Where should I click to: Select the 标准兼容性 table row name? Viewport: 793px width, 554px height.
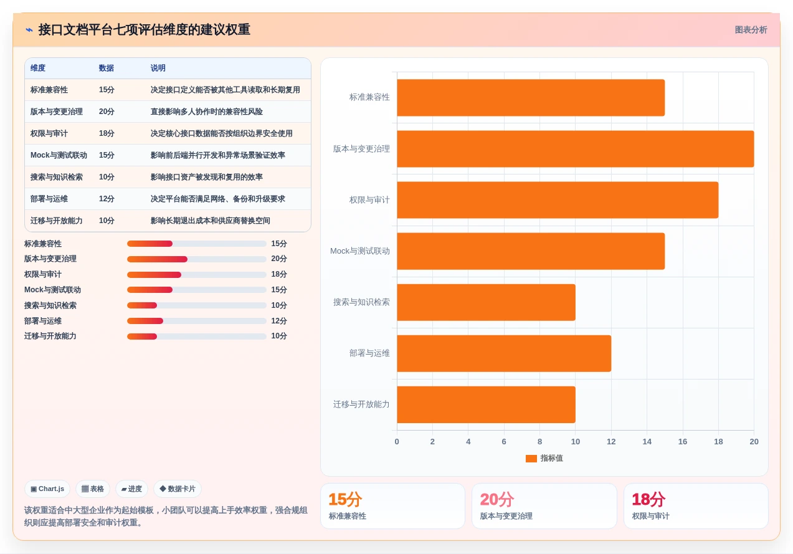[x=49, y=90]
